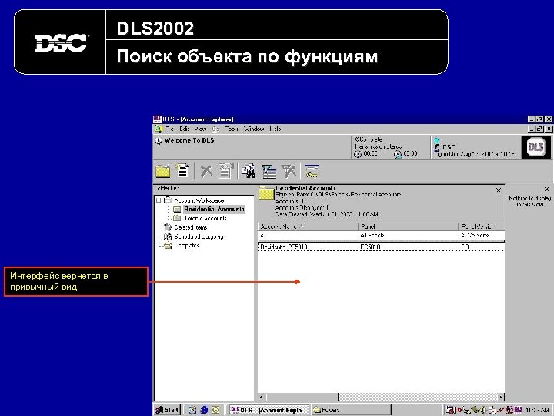Click the binoculars Find toolbar icon
The height and width of the screenshot is (416, 554).
click(x=249, y=171)
